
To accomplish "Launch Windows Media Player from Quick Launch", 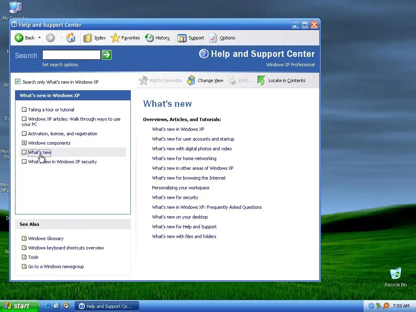I will (66, 306).
